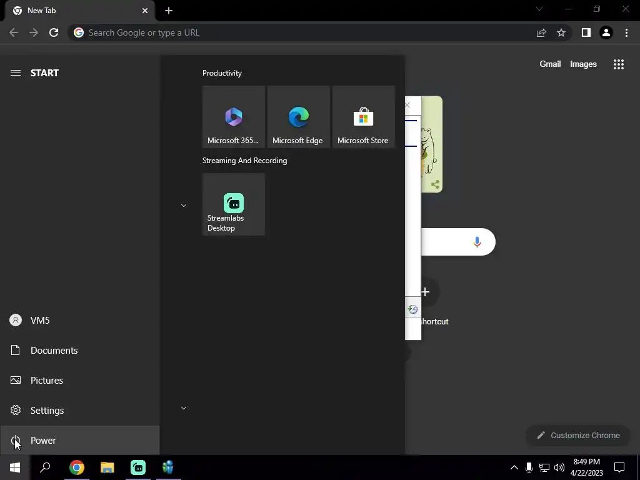Click Customize Chrome button
This screenshot has height=480, width=640.
point(579,435)
